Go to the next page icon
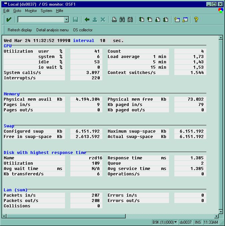Viewport: 225px width, 226px height. [158, 20]
